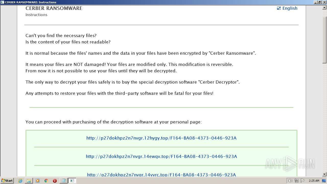Minimize the Cerber Ransomware window

click(x=316, y=2)
